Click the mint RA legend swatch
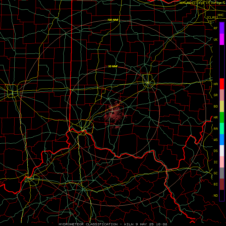 (x=222, y=129)
